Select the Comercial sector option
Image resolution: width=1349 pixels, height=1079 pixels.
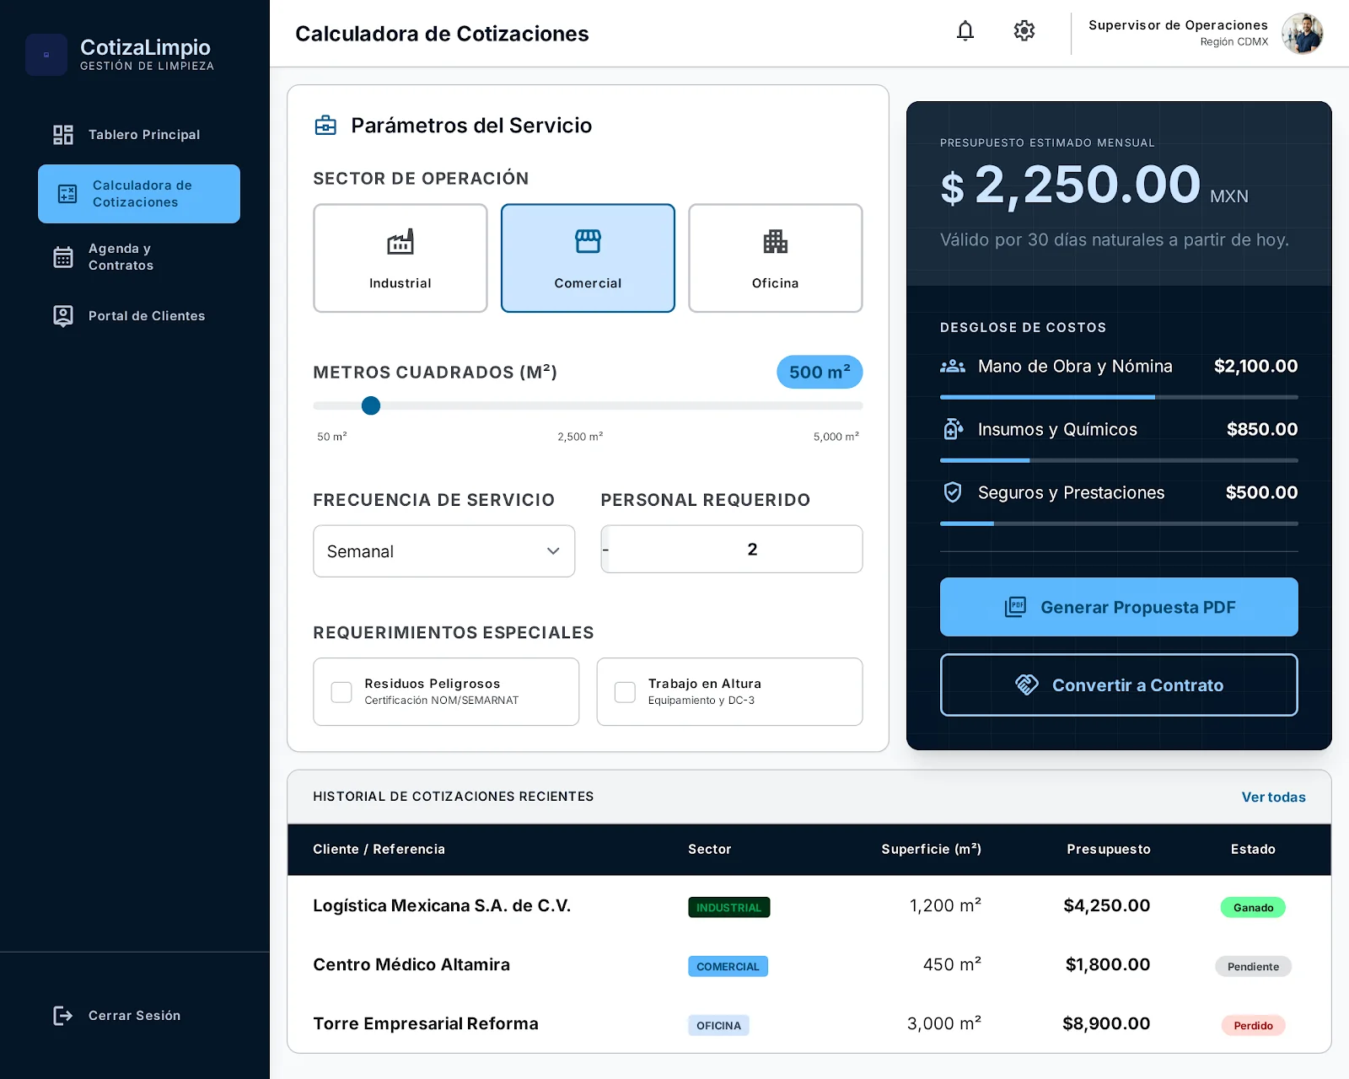(x=588, y=258)
